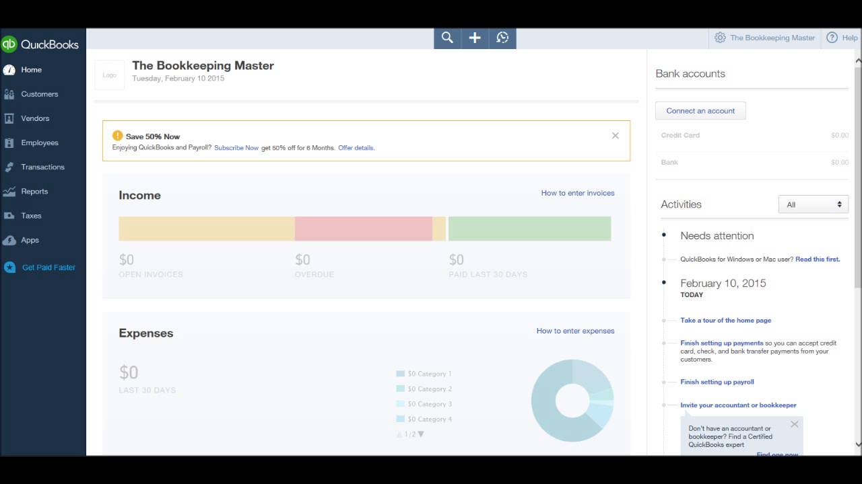Click Finish setting up payroll link
The image size is (862, 484).
[717, 382]
